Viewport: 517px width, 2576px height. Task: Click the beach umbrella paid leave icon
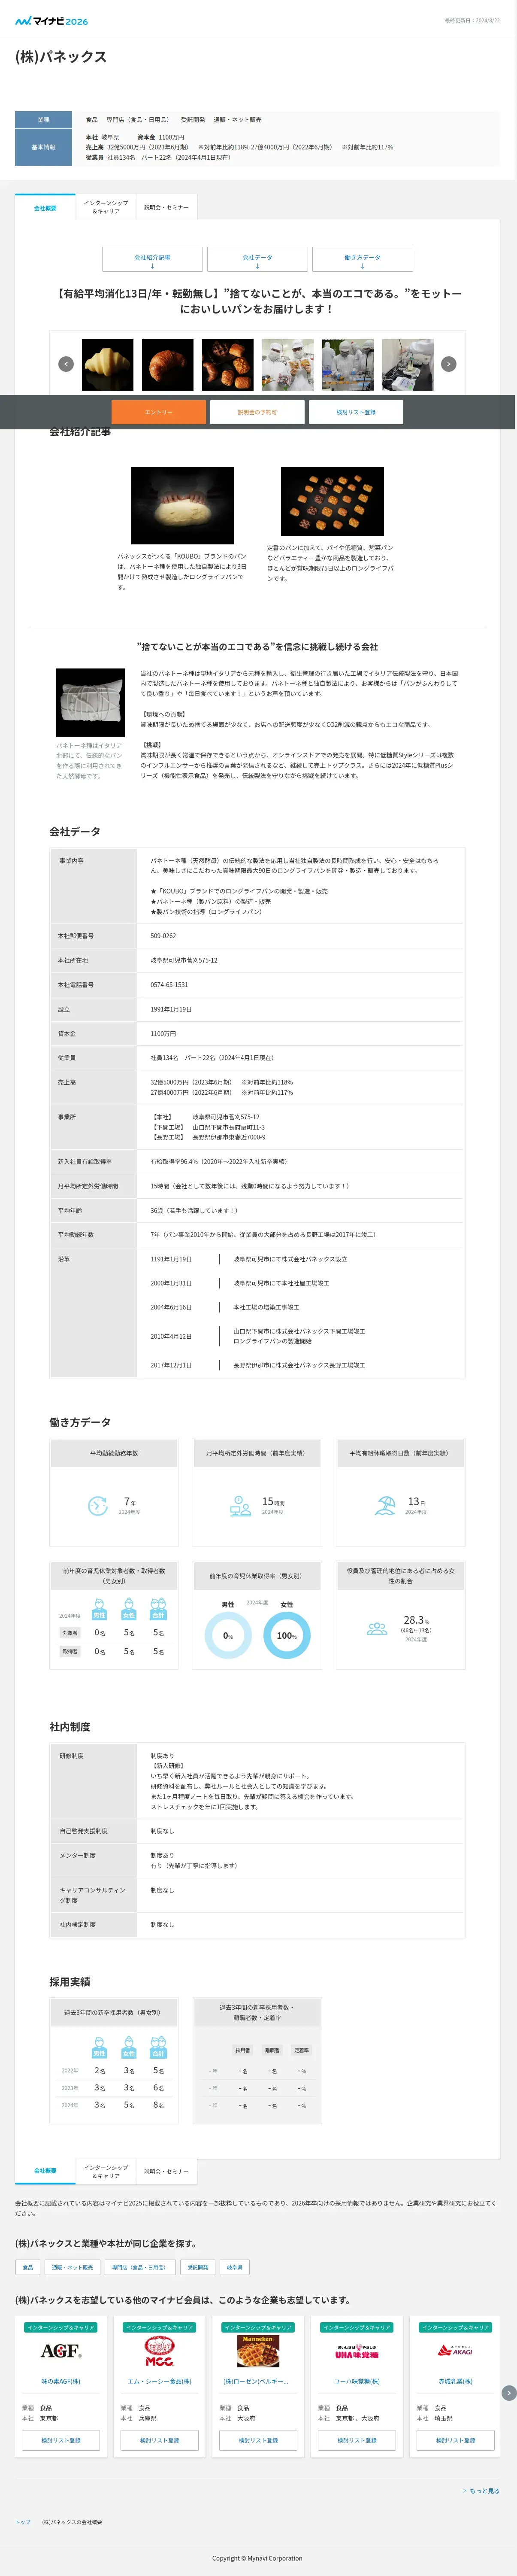click(385, 1506)
